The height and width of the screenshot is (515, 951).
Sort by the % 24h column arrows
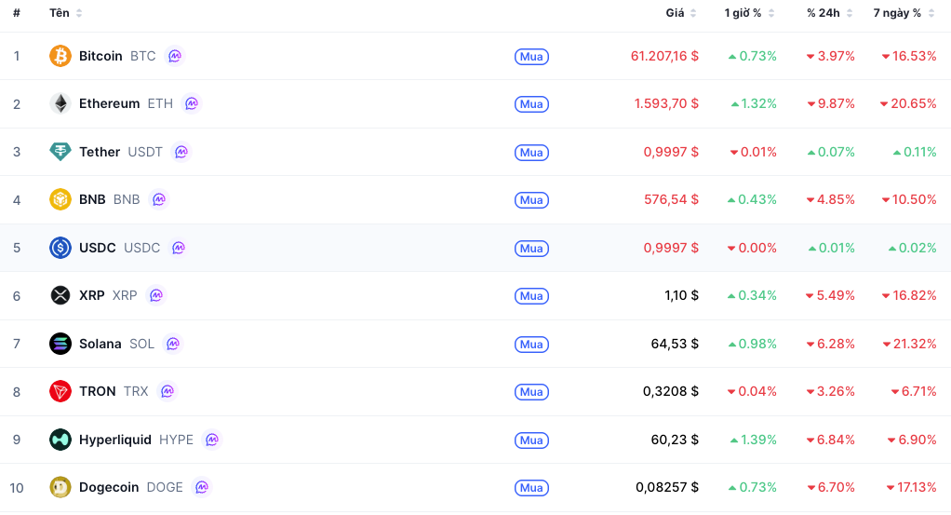point(850,13)
